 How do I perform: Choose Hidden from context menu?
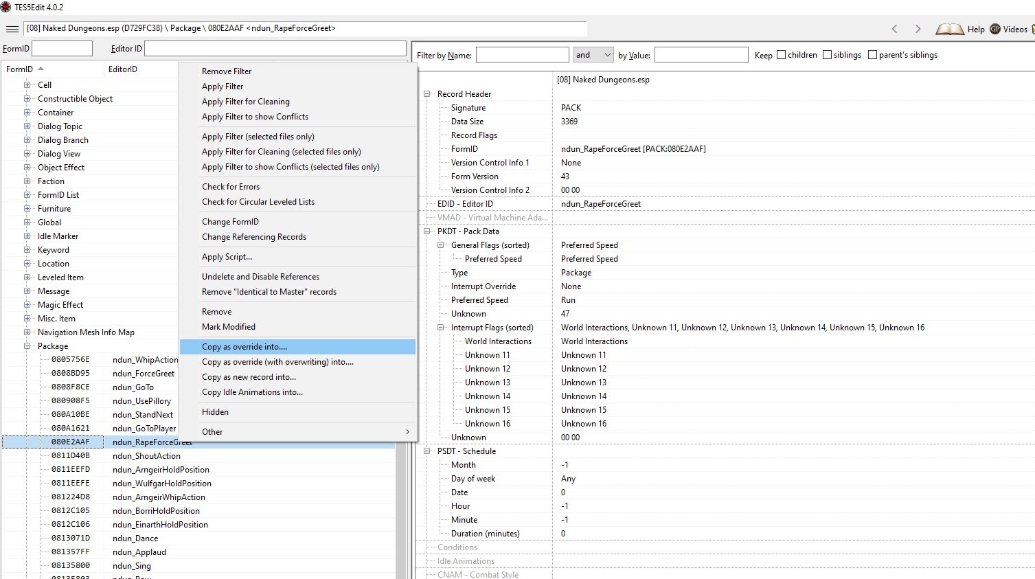(297, 412)
